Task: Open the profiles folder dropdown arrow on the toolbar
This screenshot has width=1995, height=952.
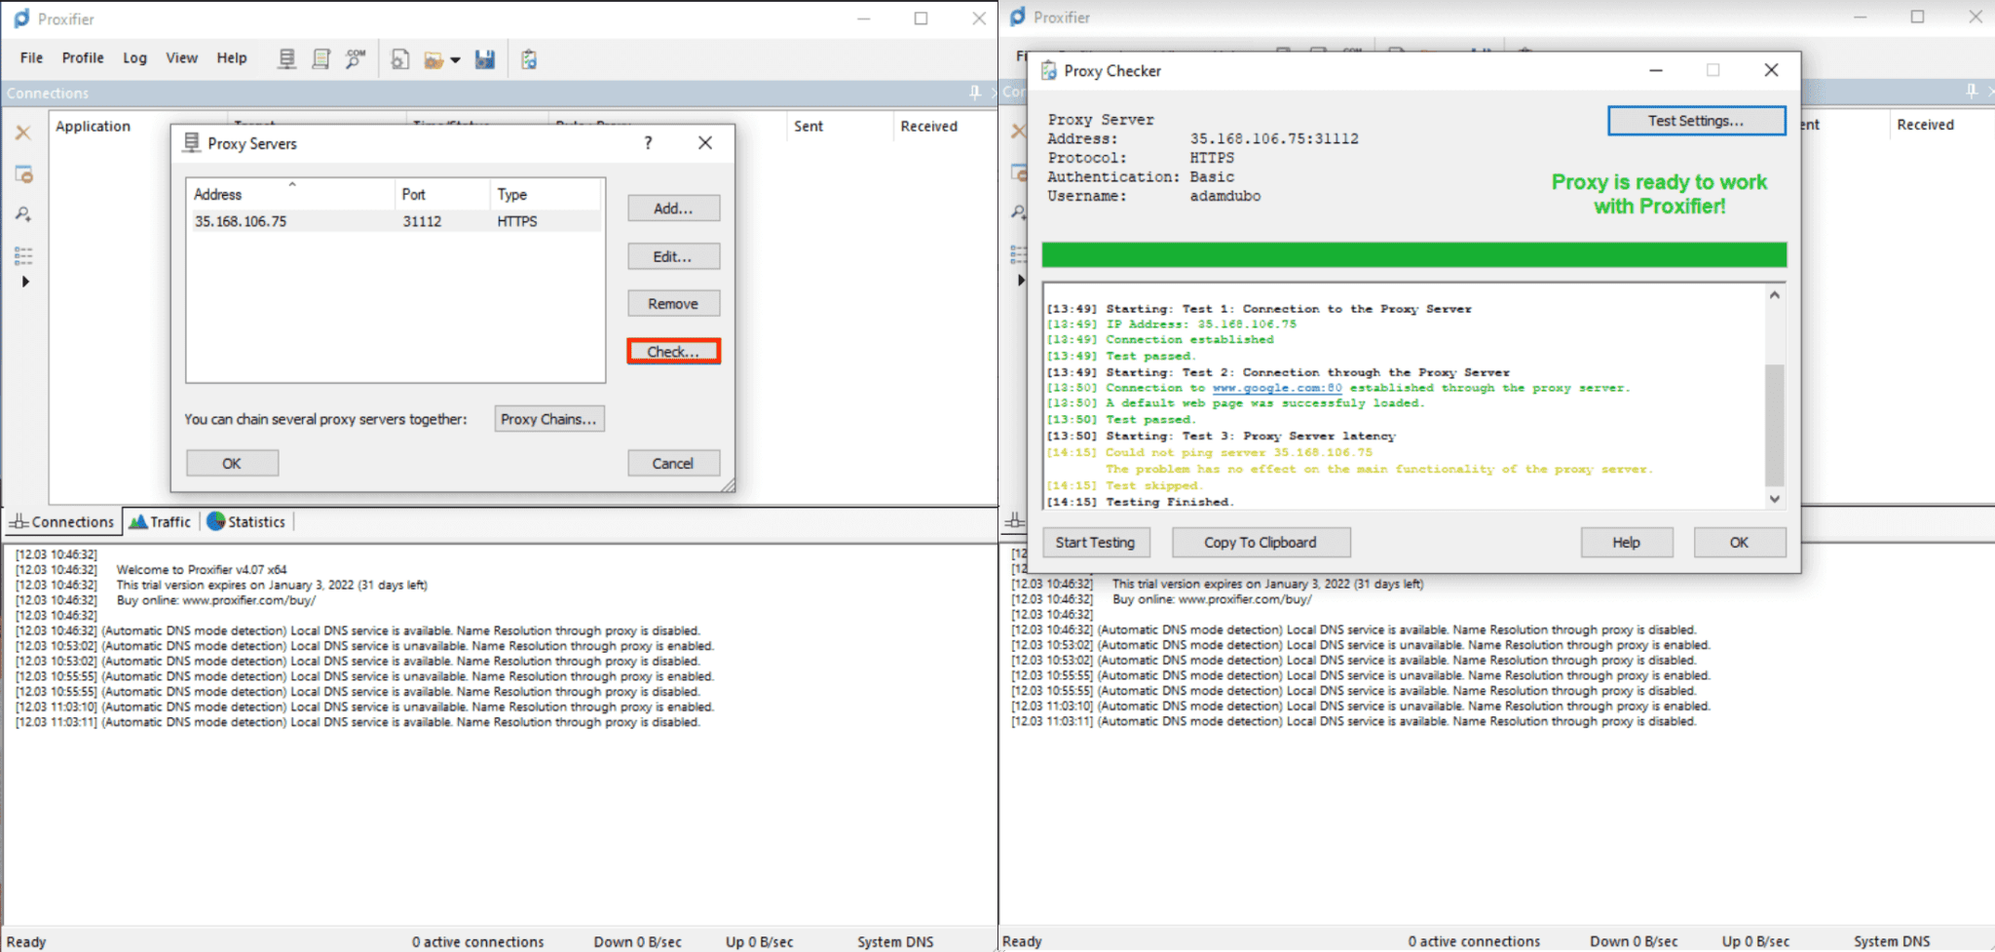Action: pos(455,60)
